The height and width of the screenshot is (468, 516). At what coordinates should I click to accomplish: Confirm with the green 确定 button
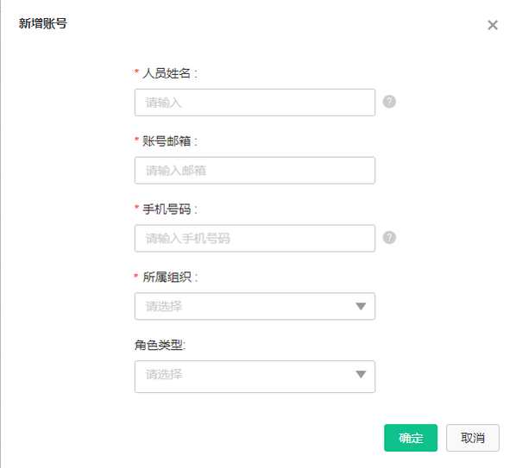click(411, 438)
